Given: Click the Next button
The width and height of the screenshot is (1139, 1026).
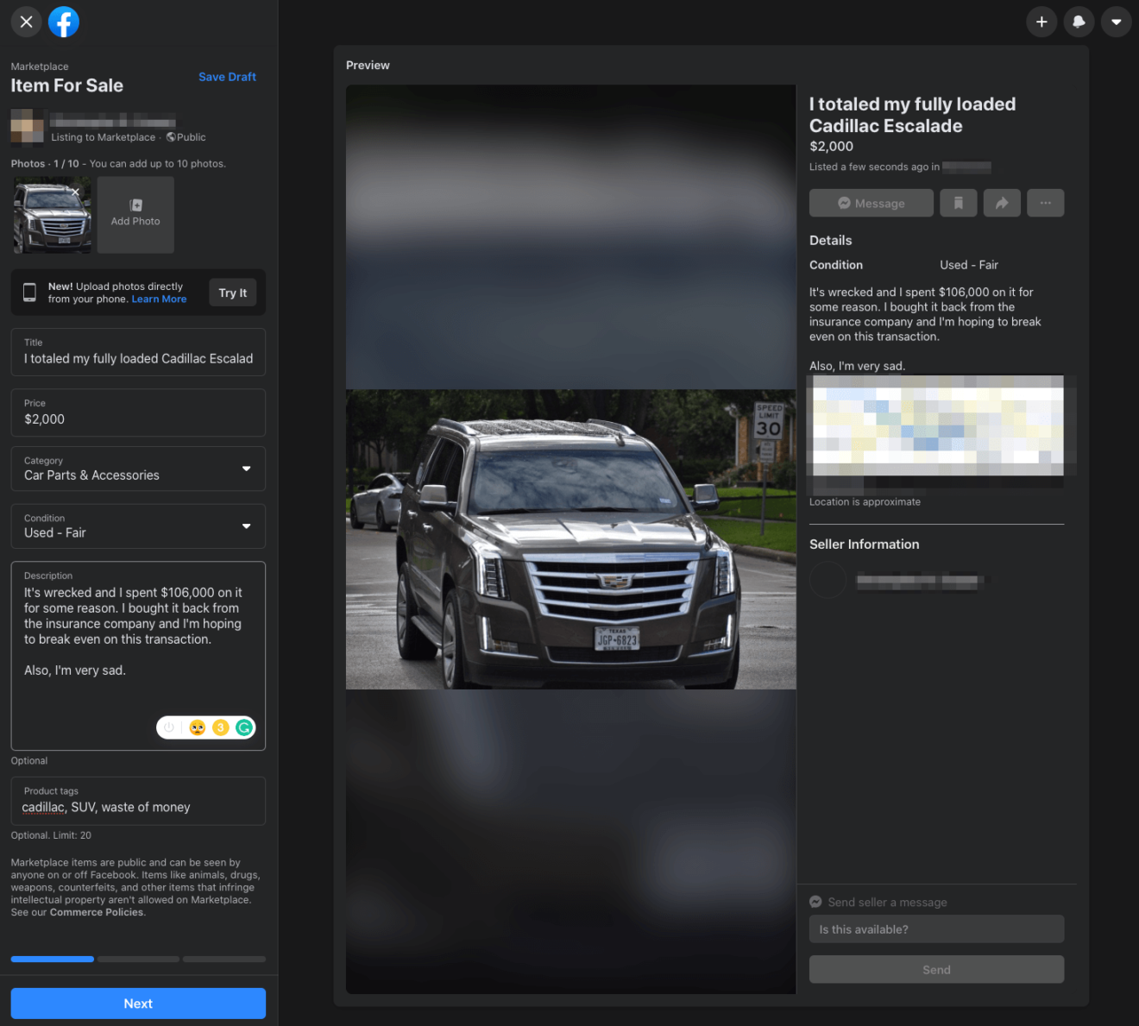Looking at the screenshot, I should 138,1004.
